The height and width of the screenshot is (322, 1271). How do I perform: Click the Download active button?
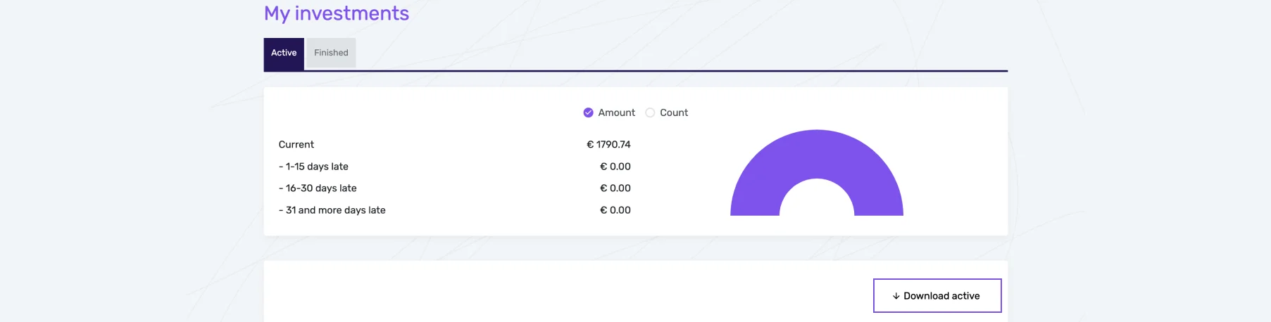[937, 296]
